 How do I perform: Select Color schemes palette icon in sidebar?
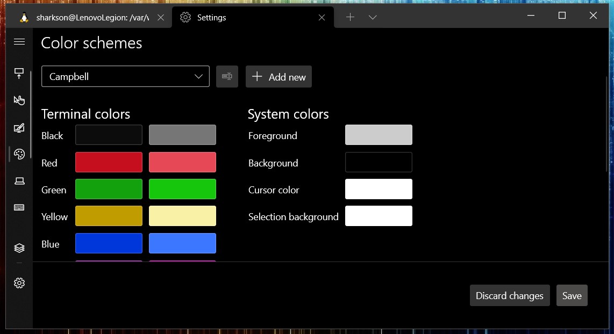coord(19,155)
